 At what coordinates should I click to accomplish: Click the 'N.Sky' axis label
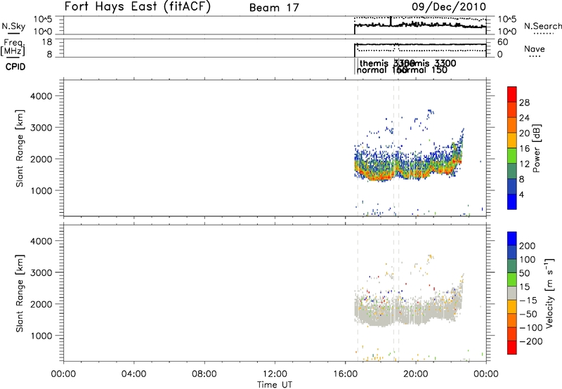[13, 26]
